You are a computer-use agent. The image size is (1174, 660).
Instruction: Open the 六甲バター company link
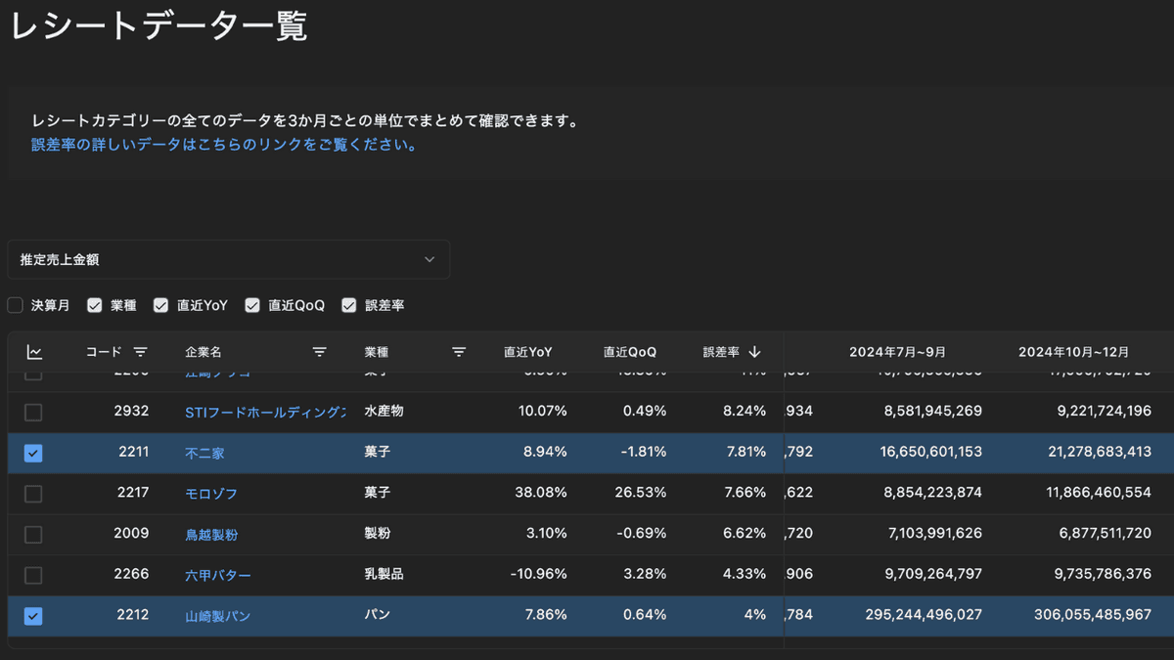pos(218,575)
